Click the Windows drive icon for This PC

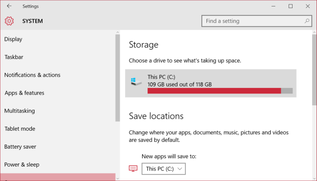136,82
